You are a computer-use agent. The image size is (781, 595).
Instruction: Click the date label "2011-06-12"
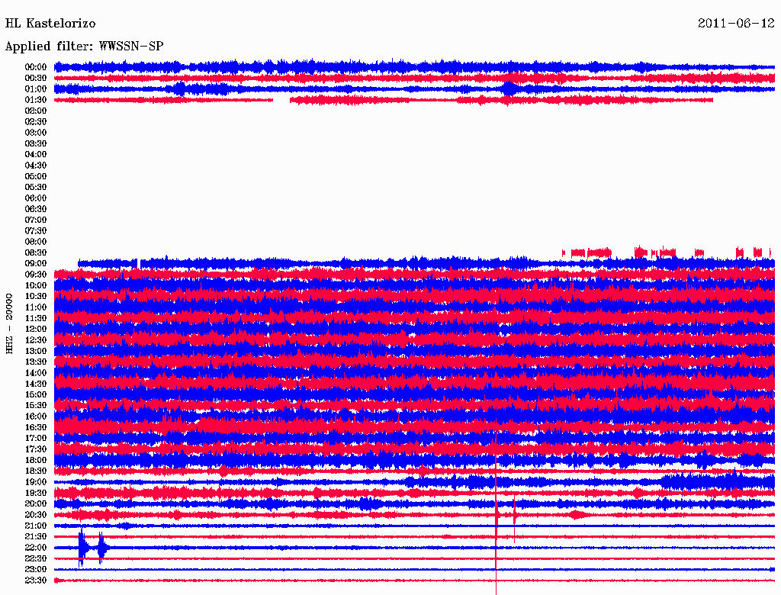(736, 24)
